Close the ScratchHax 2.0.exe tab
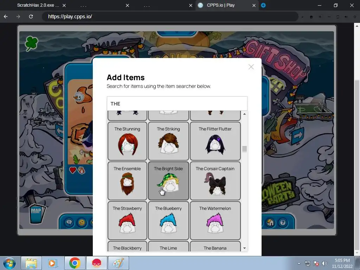 click(x=64, y=5)
